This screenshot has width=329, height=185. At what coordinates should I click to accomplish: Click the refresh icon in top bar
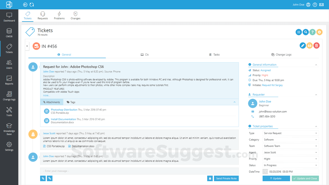click(32, 4)
